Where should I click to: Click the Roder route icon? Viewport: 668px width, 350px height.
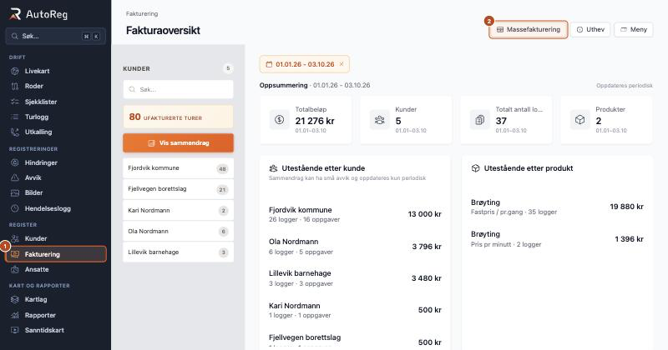pos(15,87)
